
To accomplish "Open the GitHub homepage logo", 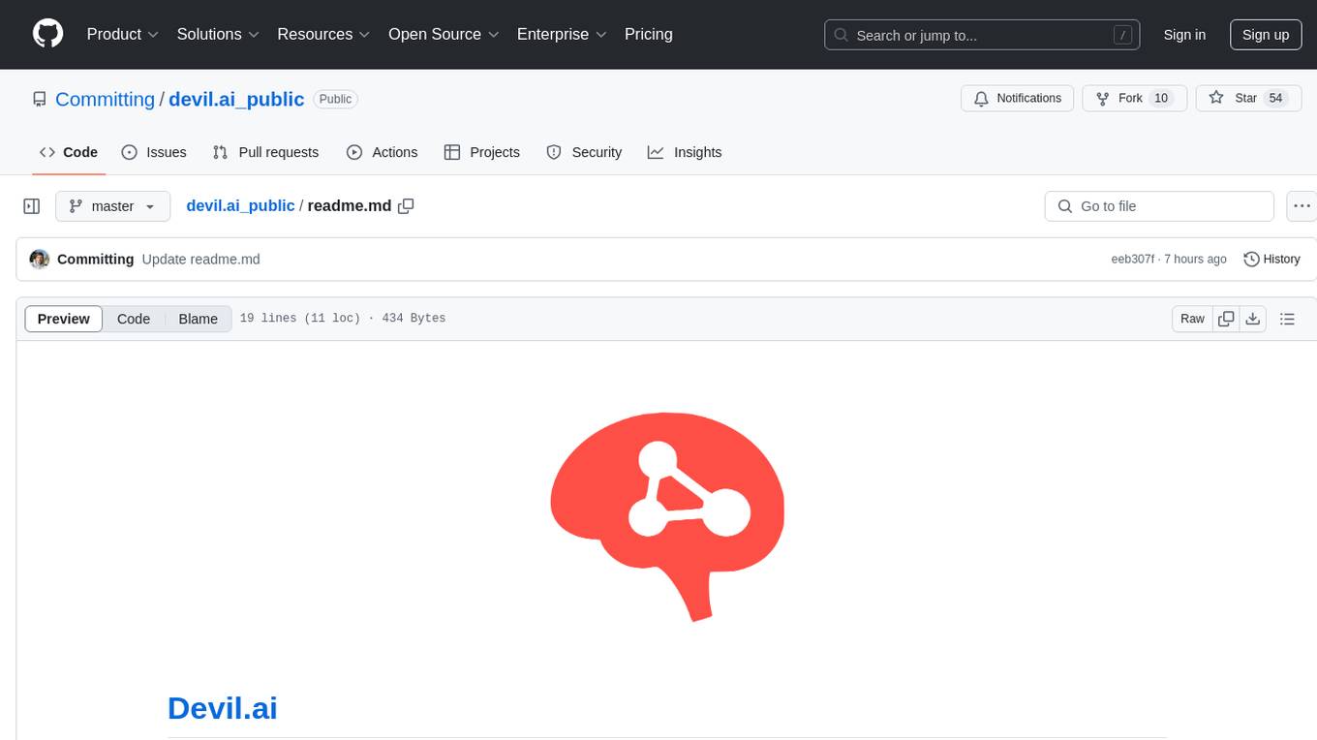I will (47, 34).
